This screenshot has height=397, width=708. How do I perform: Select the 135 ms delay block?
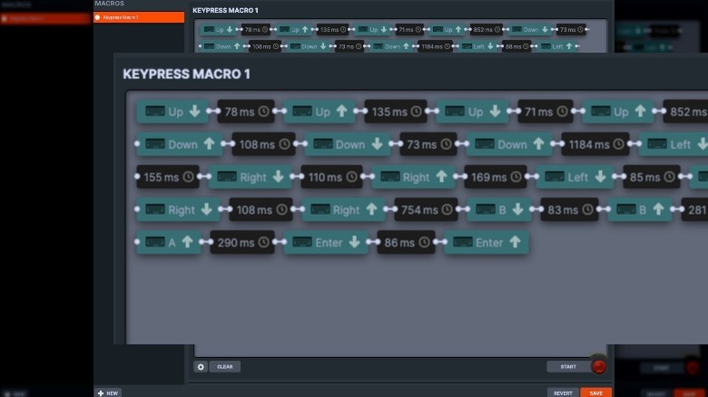[x=395, y=112]
